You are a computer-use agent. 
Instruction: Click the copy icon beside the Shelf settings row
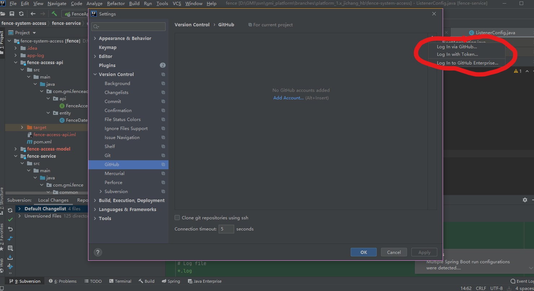pos(163,147)
